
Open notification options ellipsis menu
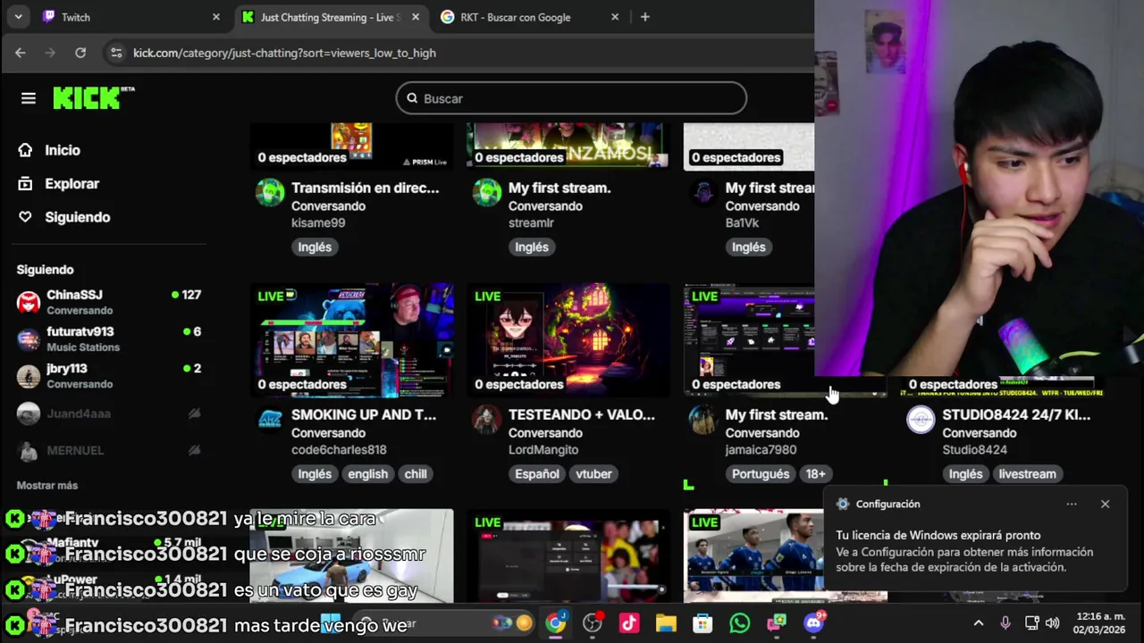(x=1072, y=504)
